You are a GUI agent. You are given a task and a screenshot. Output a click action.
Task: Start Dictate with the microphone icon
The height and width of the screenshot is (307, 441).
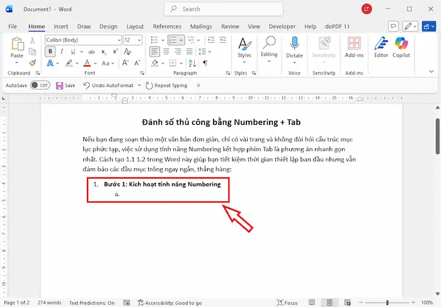[294, 47]
